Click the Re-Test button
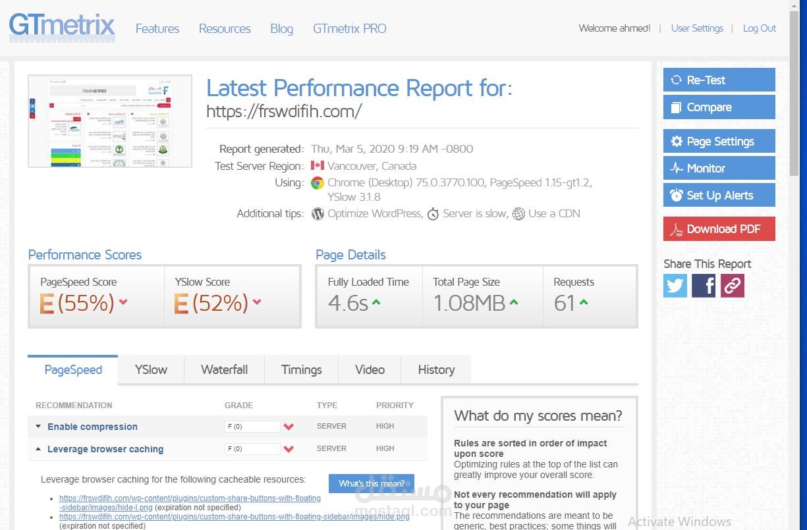Viewport: 807px width, 530px height. [x=719, y=80]
